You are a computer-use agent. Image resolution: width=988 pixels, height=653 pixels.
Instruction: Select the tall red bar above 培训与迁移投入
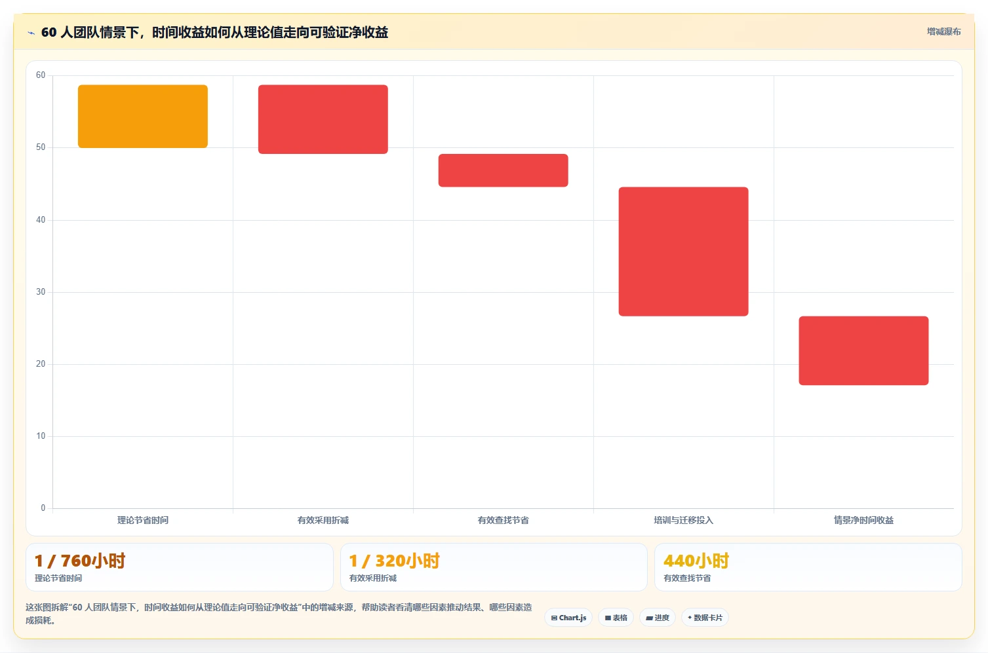684,252
